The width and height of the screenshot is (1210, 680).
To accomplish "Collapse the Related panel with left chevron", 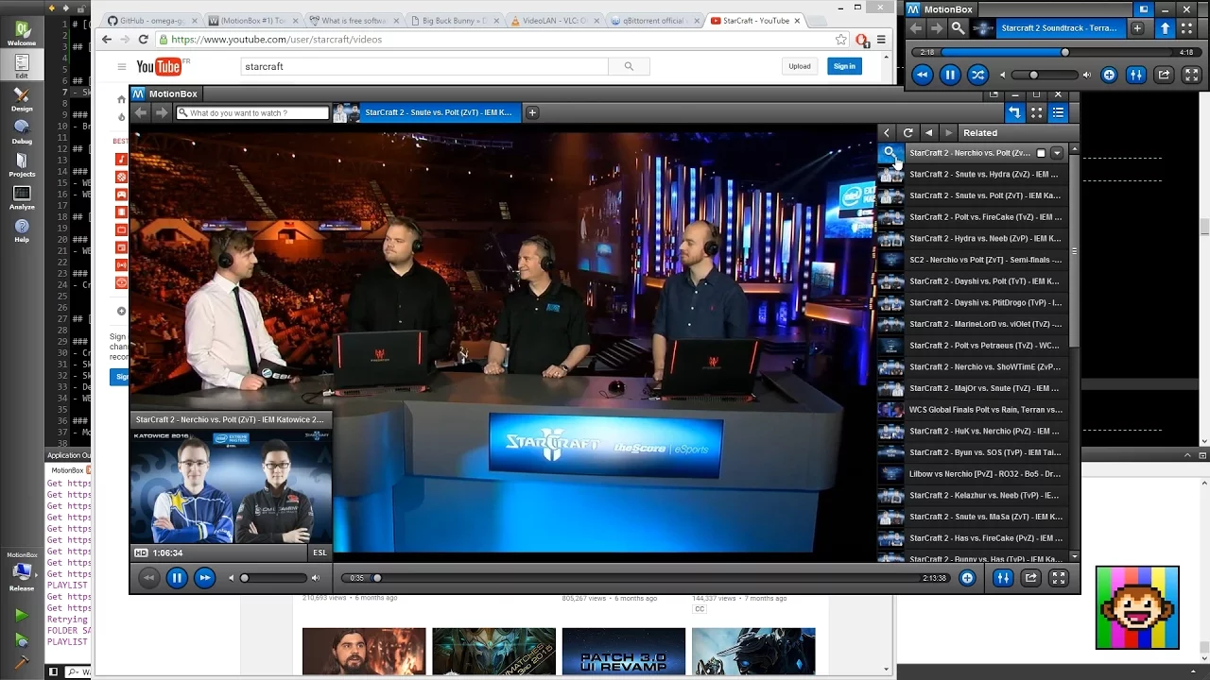I will coord(887,133).
